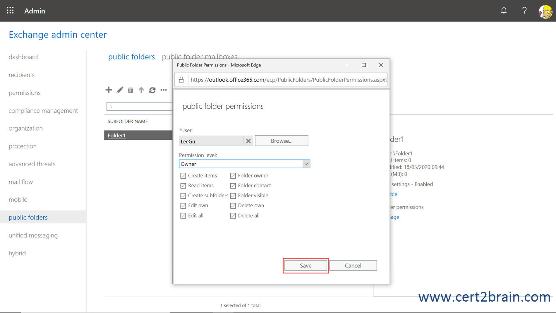Image resolution: width=556 pixels, height=313 pixels.
Task: Open permissions in the sidebar
Action: [25, 93]
